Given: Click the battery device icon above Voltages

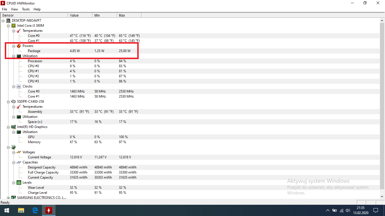Looking at the screenshot, I should point(14,147).
